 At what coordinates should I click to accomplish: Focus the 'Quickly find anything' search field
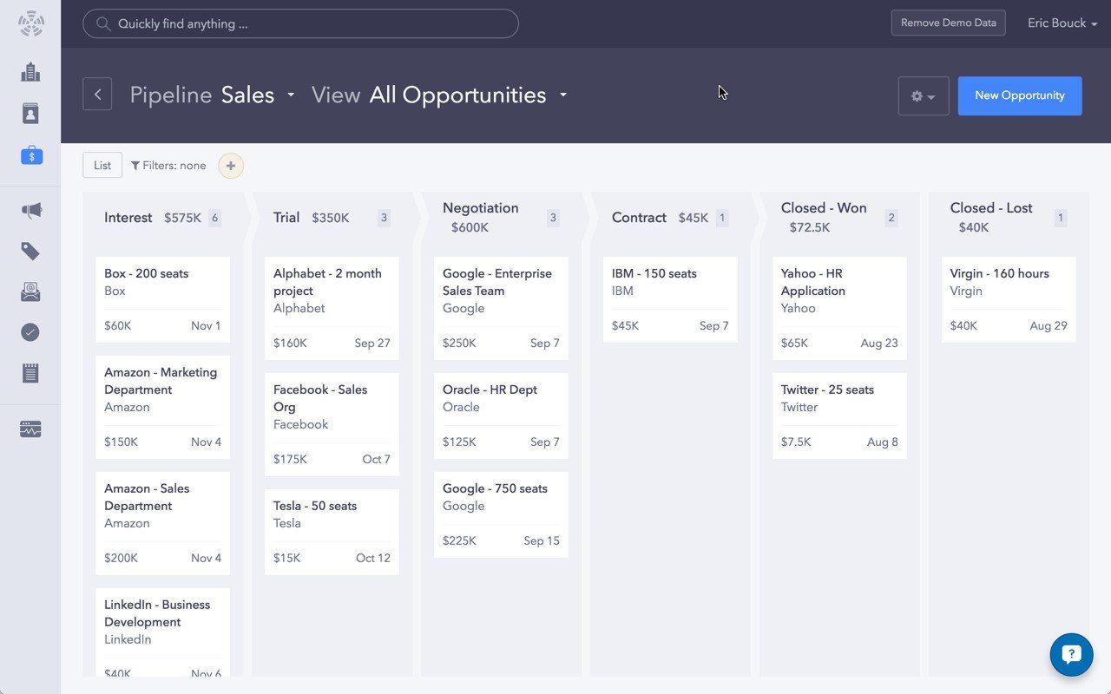[300, 23]
